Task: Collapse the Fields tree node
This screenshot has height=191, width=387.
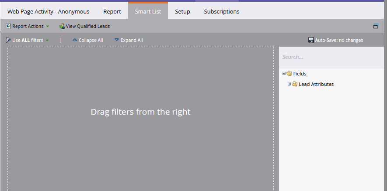Action: coord(284,74)
